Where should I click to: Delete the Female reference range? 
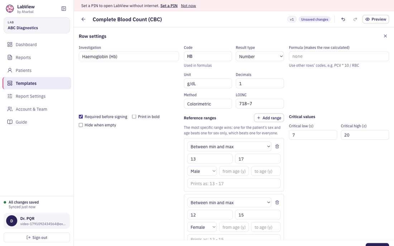(277, 202)
